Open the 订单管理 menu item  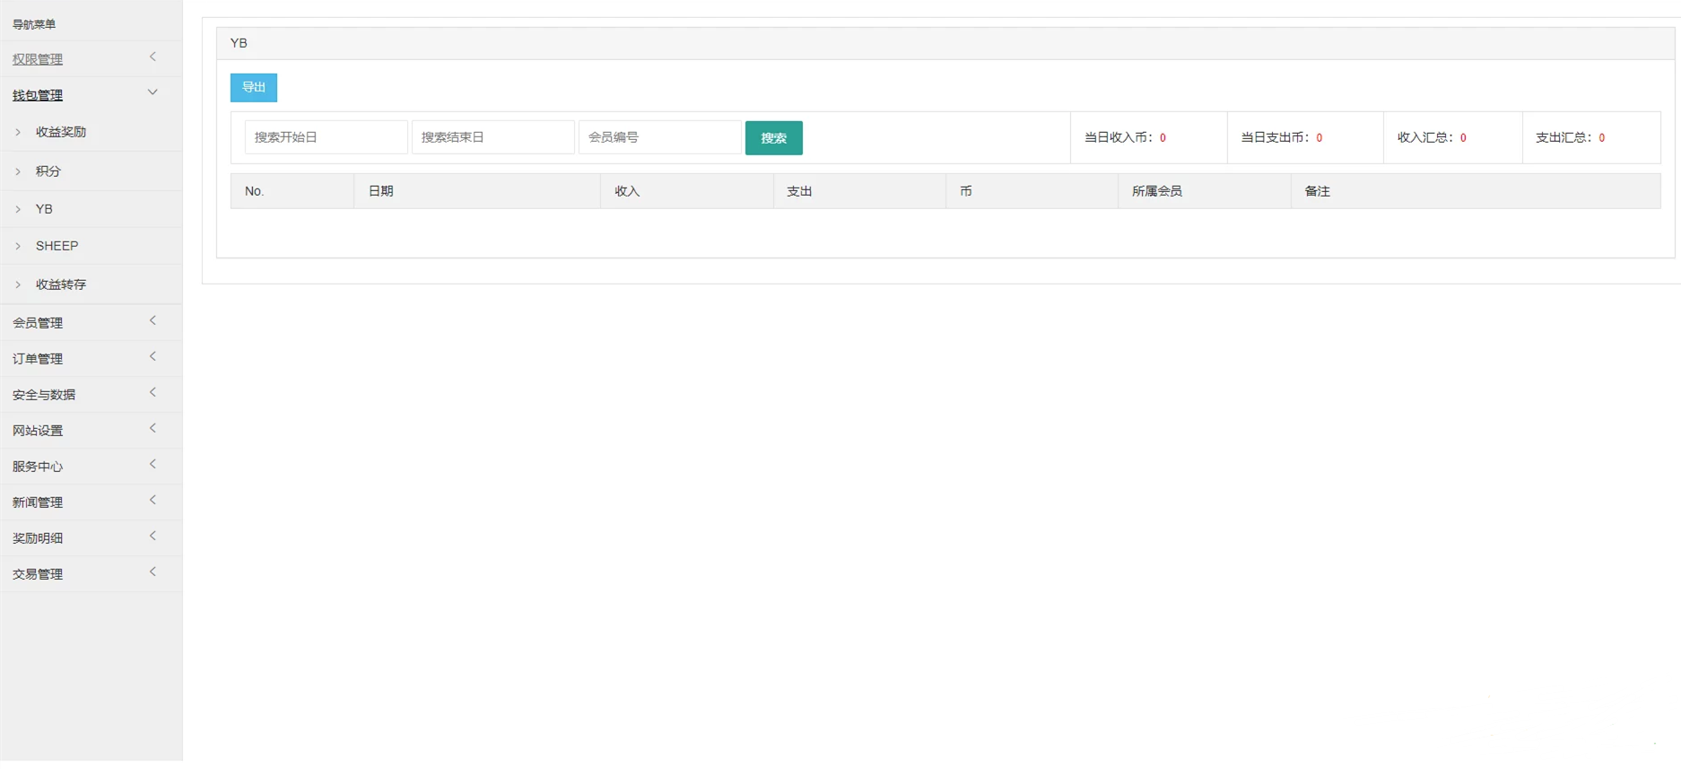pos(38,359)
